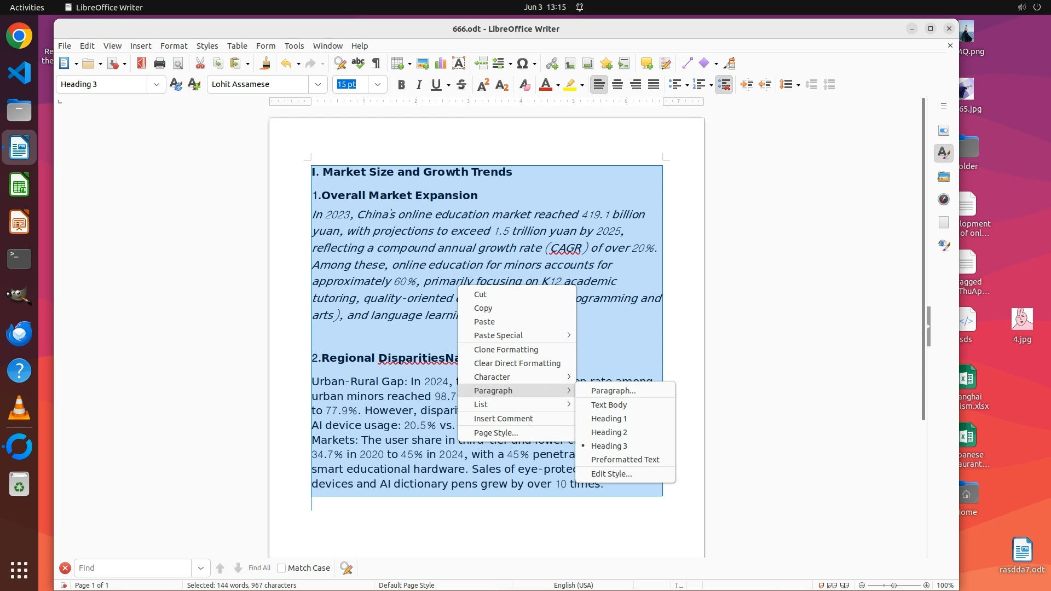Click the Strikethrough formatting icon
The width and height of the screenshot is (1051, 591).
tap(461, 85)
